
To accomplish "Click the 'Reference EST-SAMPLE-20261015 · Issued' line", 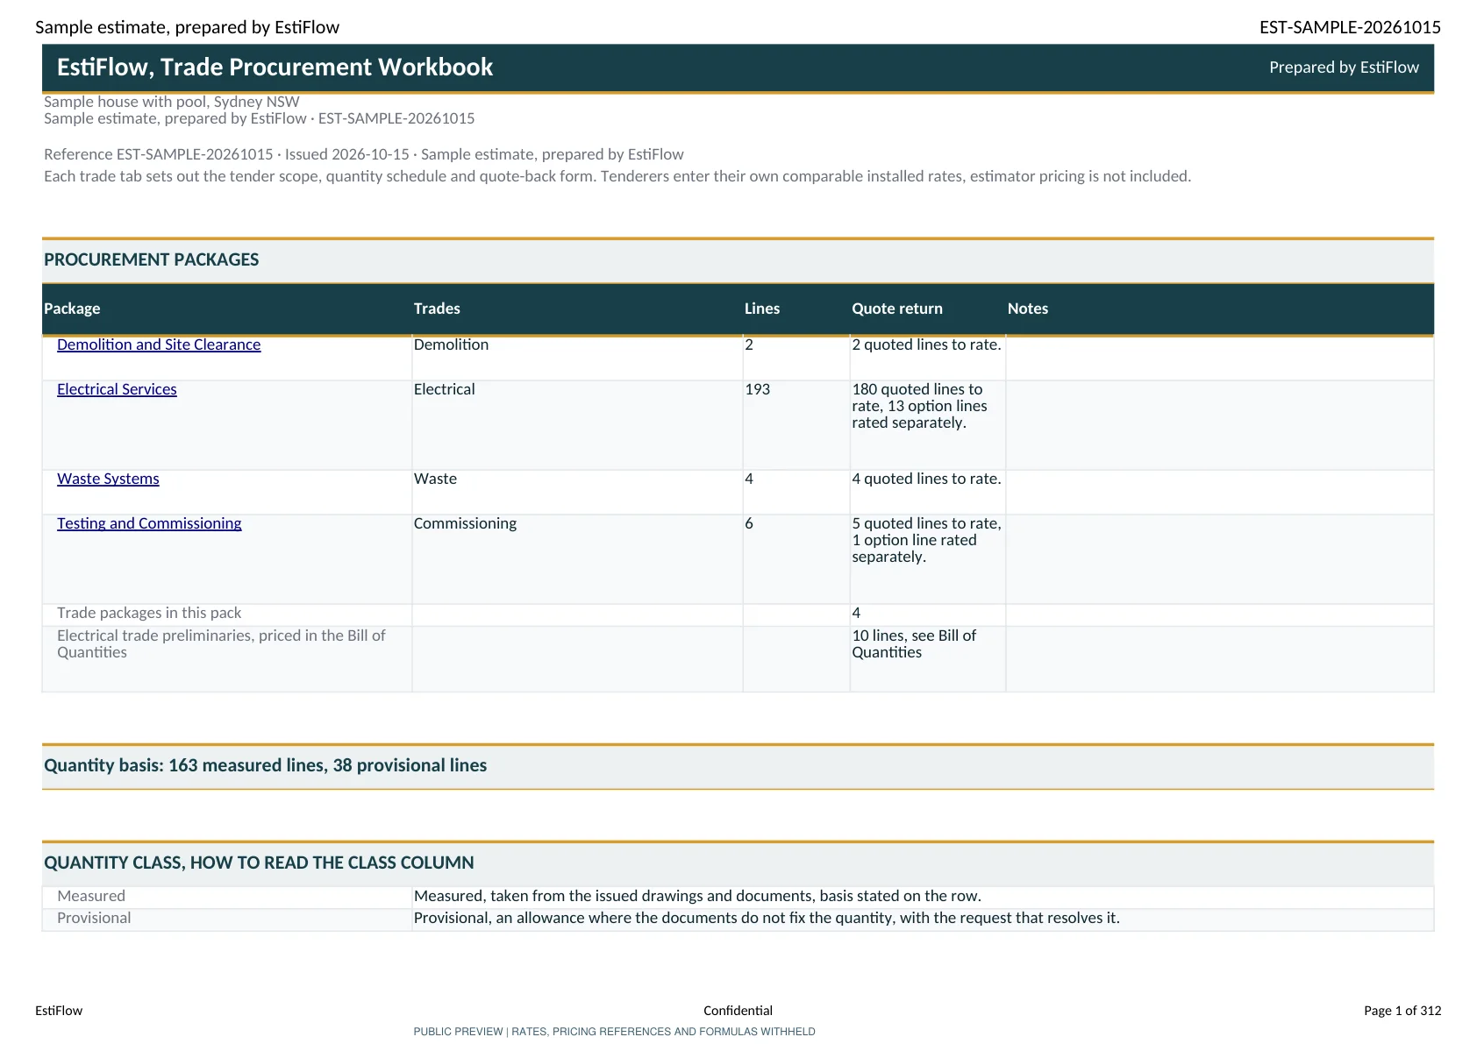I will [364, 154].
